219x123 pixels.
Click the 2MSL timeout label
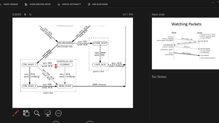(99, 84)
